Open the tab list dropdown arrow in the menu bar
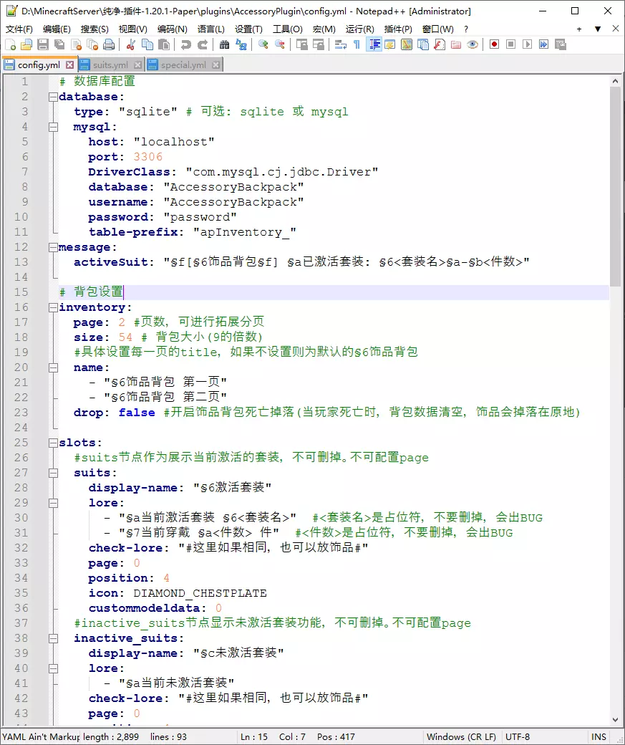This screenshot has width=625, height=745. click(598, 29)
